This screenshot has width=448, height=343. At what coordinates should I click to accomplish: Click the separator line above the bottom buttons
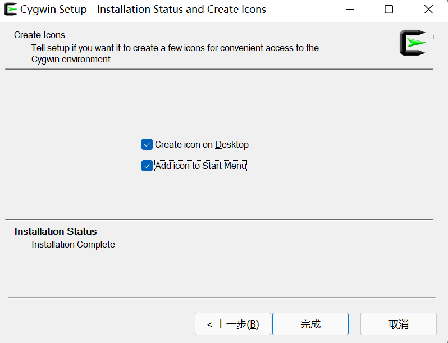tap(222, 298)
